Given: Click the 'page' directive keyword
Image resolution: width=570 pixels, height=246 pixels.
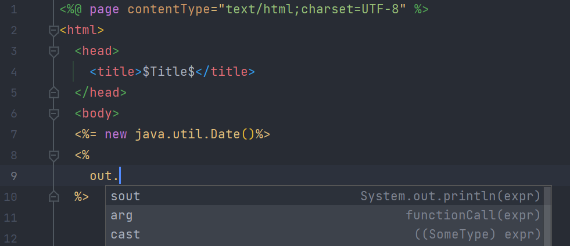Looking at the screenshot, I should tap(105, 10).
